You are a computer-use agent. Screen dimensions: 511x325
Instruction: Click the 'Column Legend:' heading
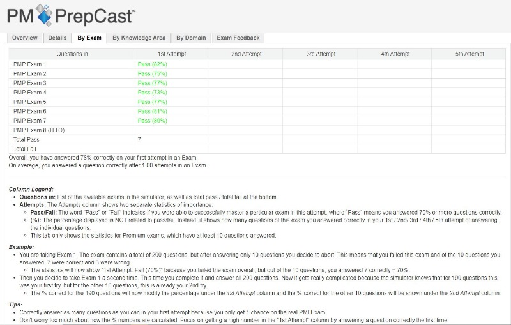pyautogui.click(x=31, y=190)
